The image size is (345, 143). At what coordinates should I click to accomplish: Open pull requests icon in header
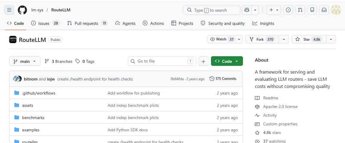[300, 10]
